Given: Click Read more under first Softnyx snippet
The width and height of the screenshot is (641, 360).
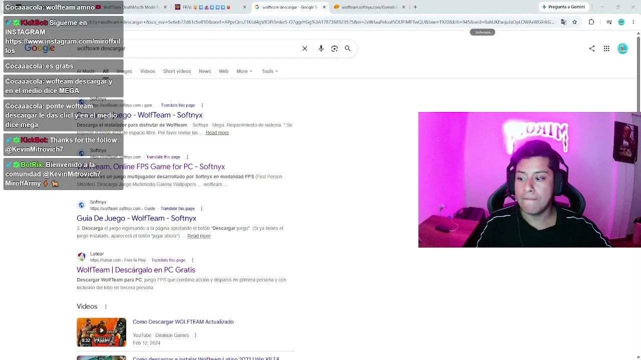Looking at the screenshot, I should click(217, 132).
